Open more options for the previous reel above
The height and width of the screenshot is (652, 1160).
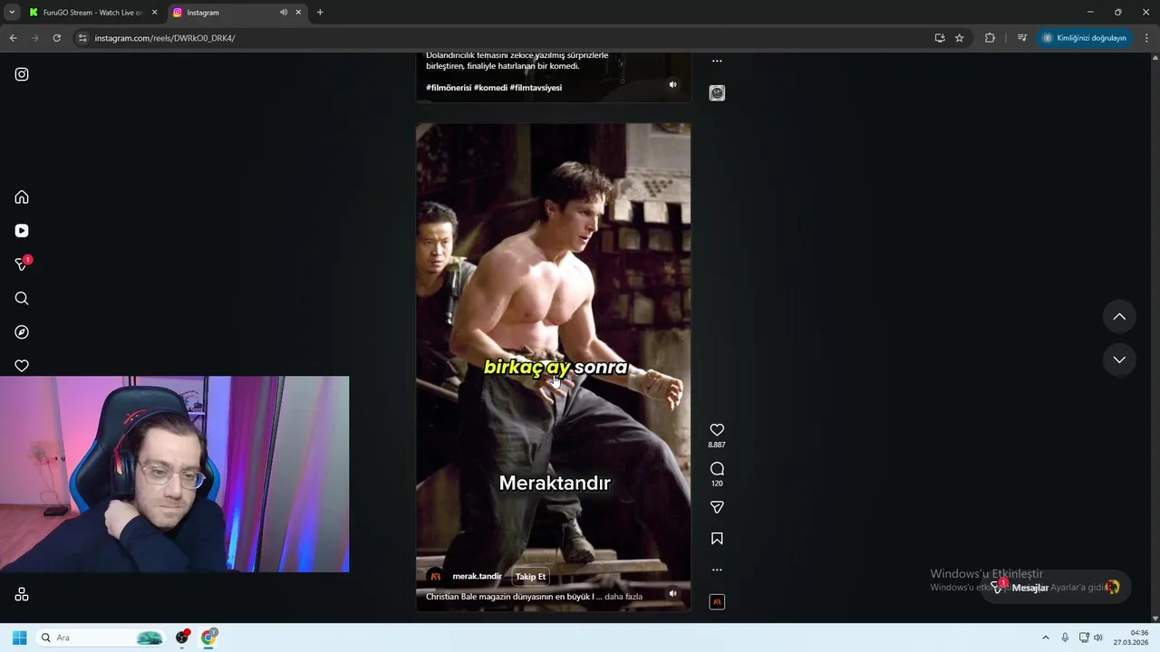[717, 61]
